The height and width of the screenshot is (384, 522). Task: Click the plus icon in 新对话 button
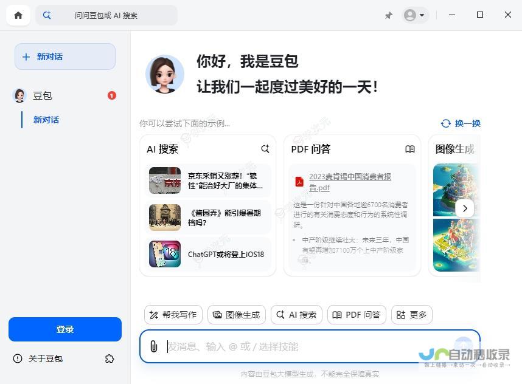click(x=26, y=57)
